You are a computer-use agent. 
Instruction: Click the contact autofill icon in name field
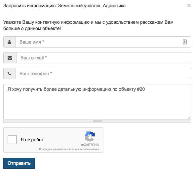click(185, 42)
